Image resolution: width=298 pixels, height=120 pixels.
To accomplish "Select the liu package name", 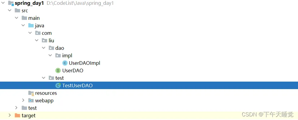I will (51, 40).
